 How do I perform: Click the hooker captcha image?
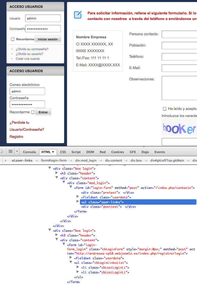(x=179, y=127)
